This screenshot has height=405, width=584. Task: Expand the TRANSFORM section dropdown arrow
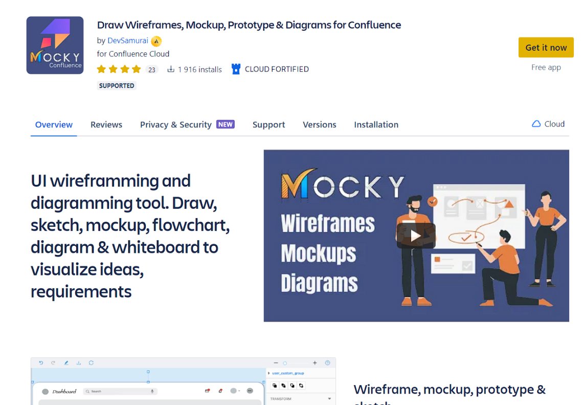click(329, 399)
